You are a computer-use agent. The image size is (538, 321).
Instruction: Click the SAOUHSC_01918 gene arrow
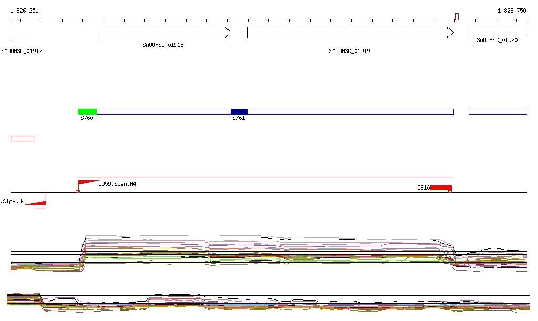tap(163, 33)
